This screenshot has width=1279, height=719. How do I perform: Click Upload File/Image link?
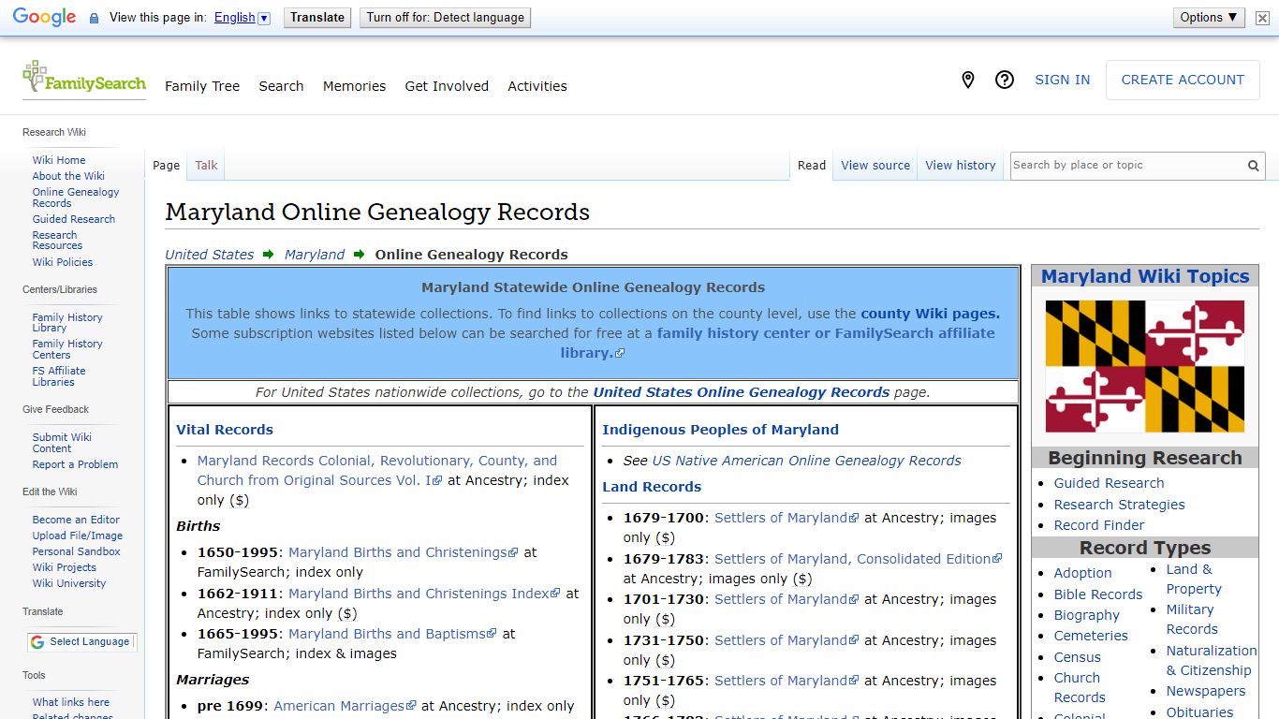(78, 536)
